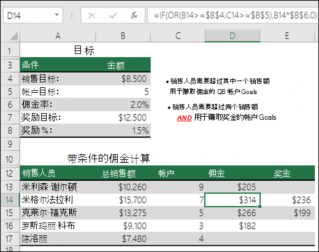Screen dimensions: 319x252
Task: Click the 条件 header cell
Action: (x=58, y=65)
